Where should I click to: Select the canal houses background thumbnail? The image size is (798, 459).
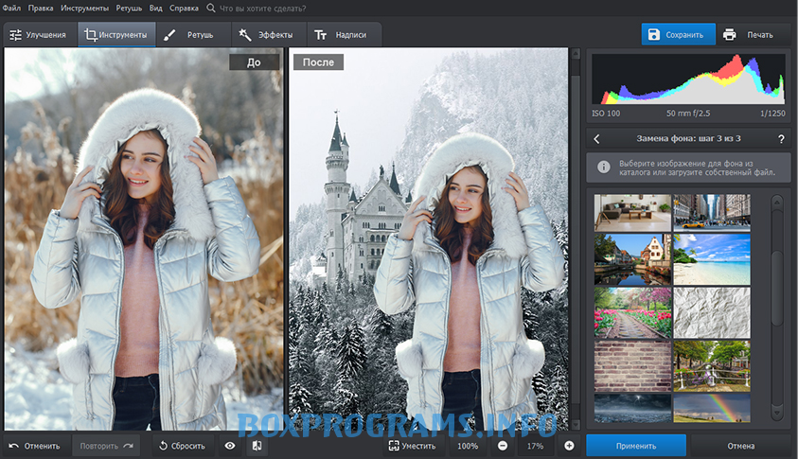632,259
